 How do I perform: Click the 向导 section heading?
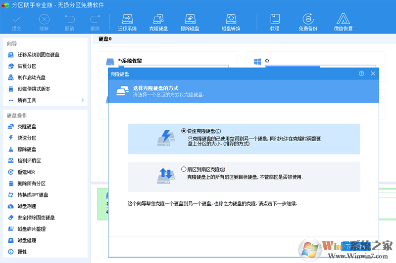tap(12, 43)
